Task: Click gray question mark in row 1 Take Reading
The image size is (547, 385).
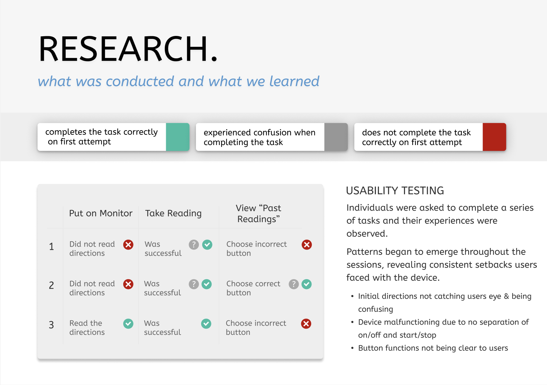Action: pos(194,245)
